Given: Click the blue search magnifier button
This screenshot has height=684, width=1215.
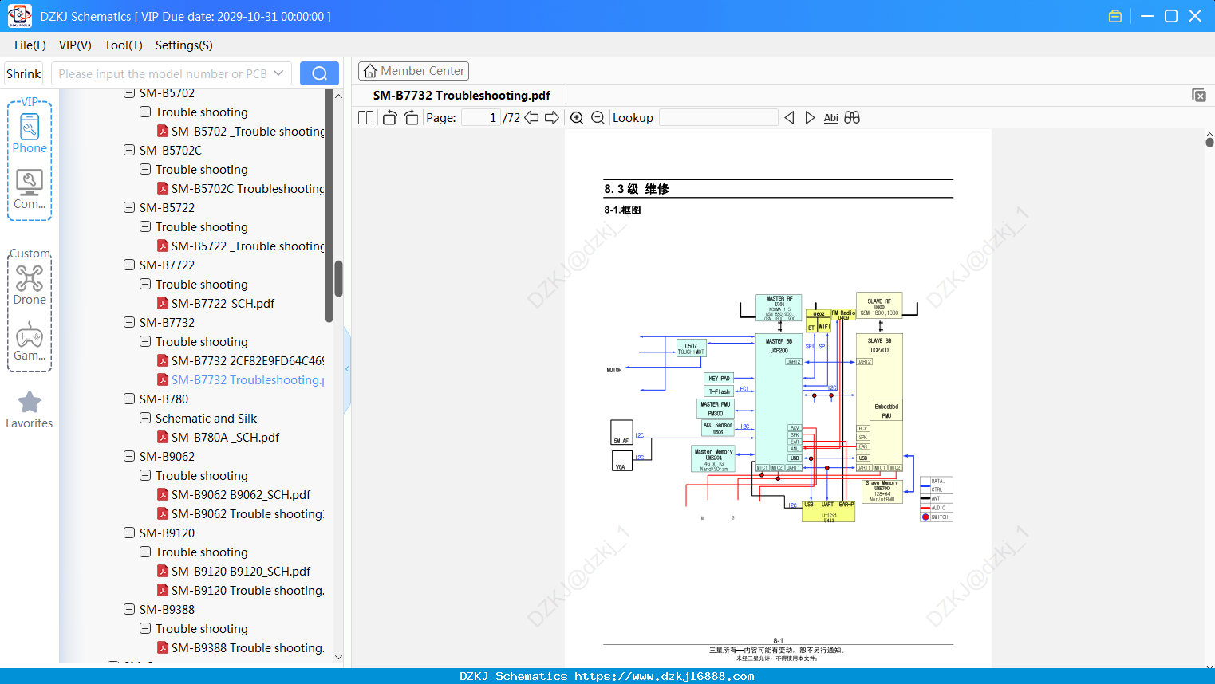Looking at the screenshot, I should 319,73.
